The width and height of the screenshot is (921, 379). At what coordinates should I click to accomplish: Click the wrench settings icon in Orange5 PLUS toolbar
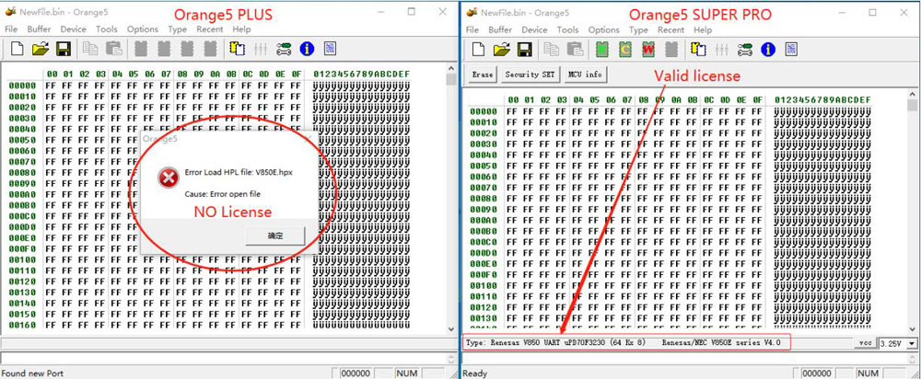pos(283,48)
